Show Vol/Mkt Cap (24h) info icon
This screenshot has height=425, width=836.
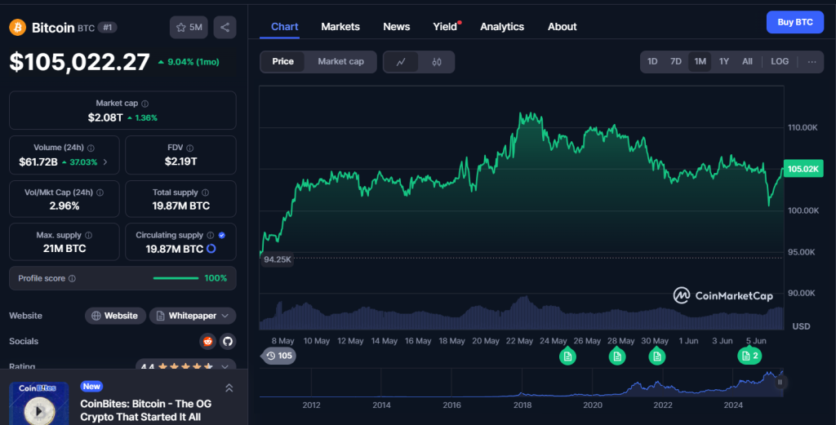pyautogui.click(x=100, y=193)
